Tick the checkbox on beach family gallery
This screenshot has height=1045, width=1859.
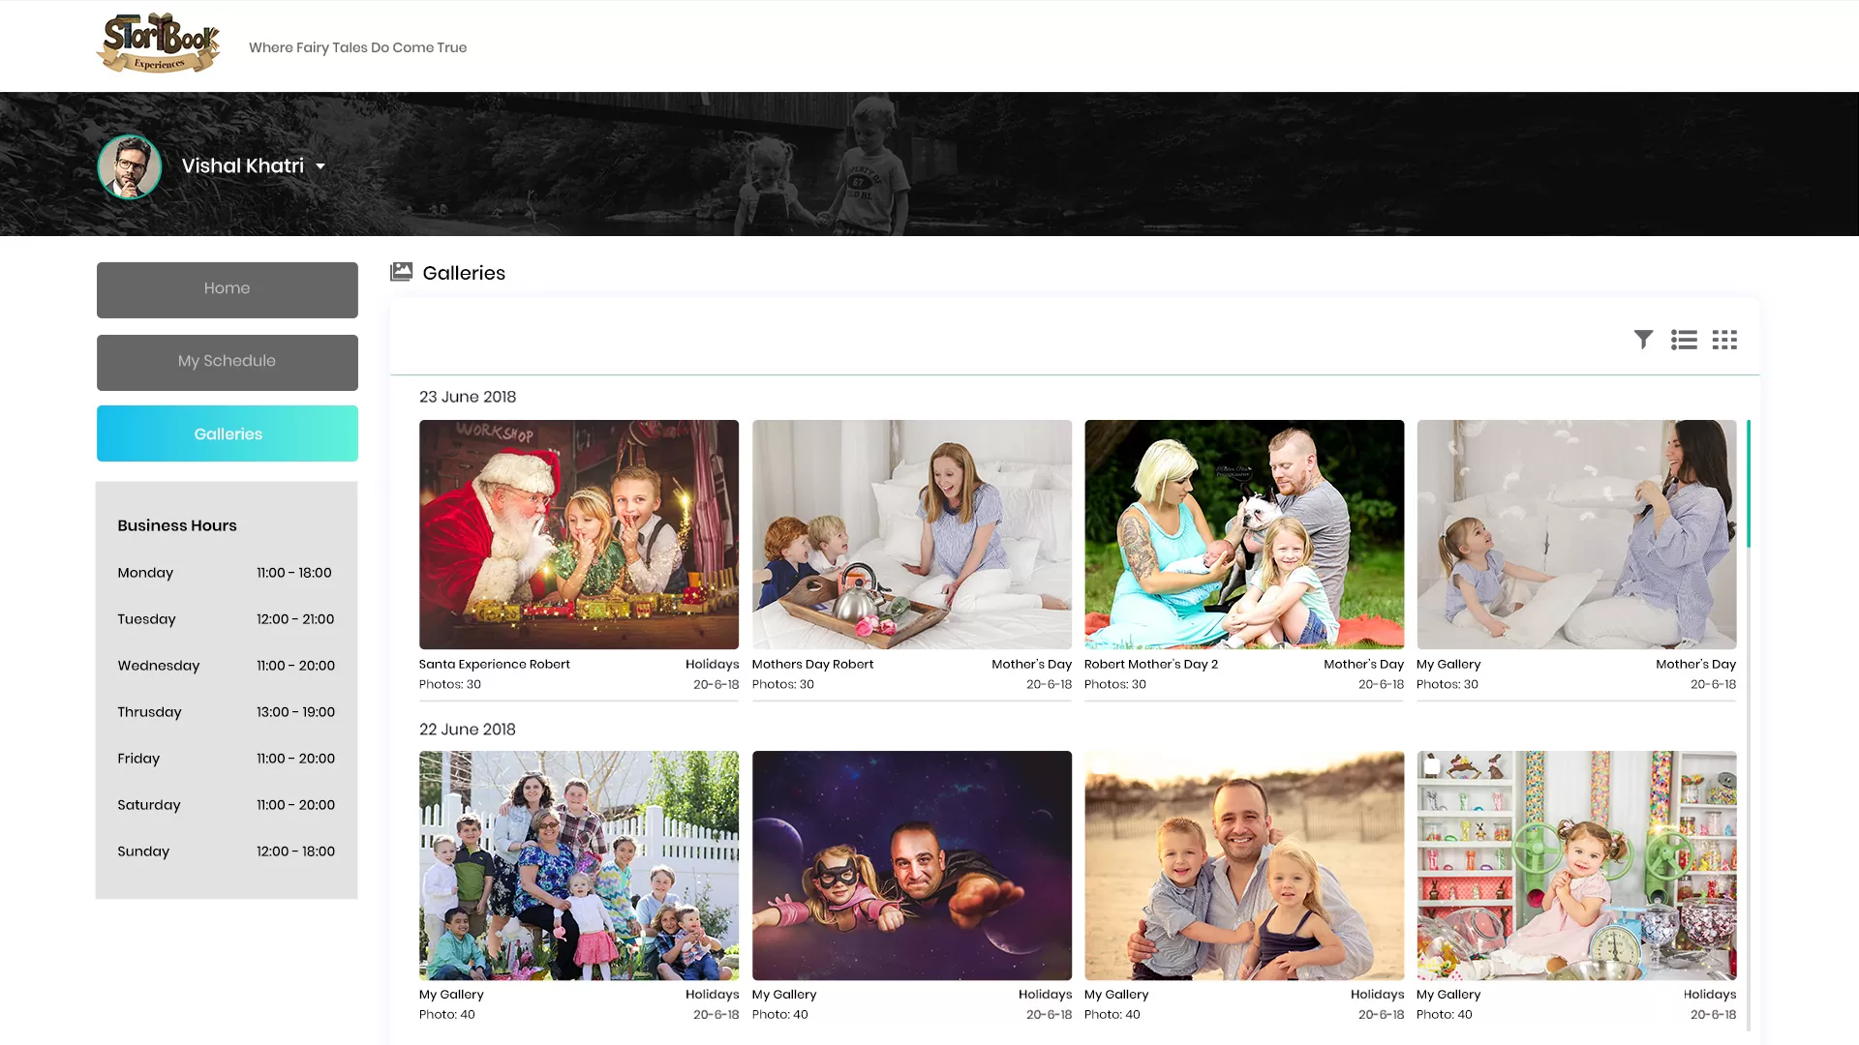point(1100,766)
